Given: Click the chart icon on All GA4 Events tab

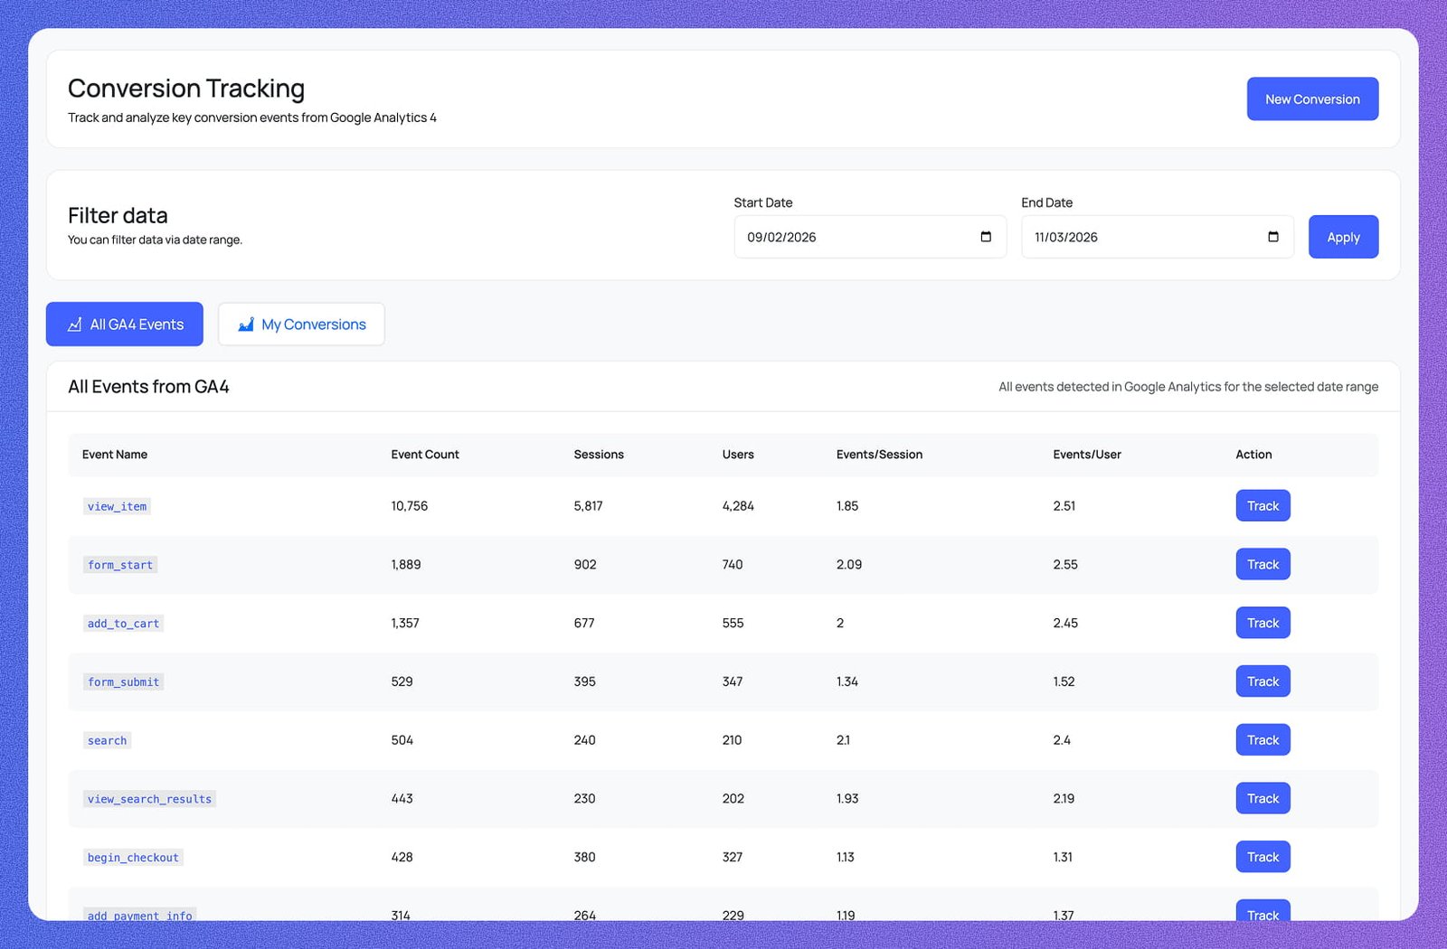Looking at the screenshot, I should [74, 324].
